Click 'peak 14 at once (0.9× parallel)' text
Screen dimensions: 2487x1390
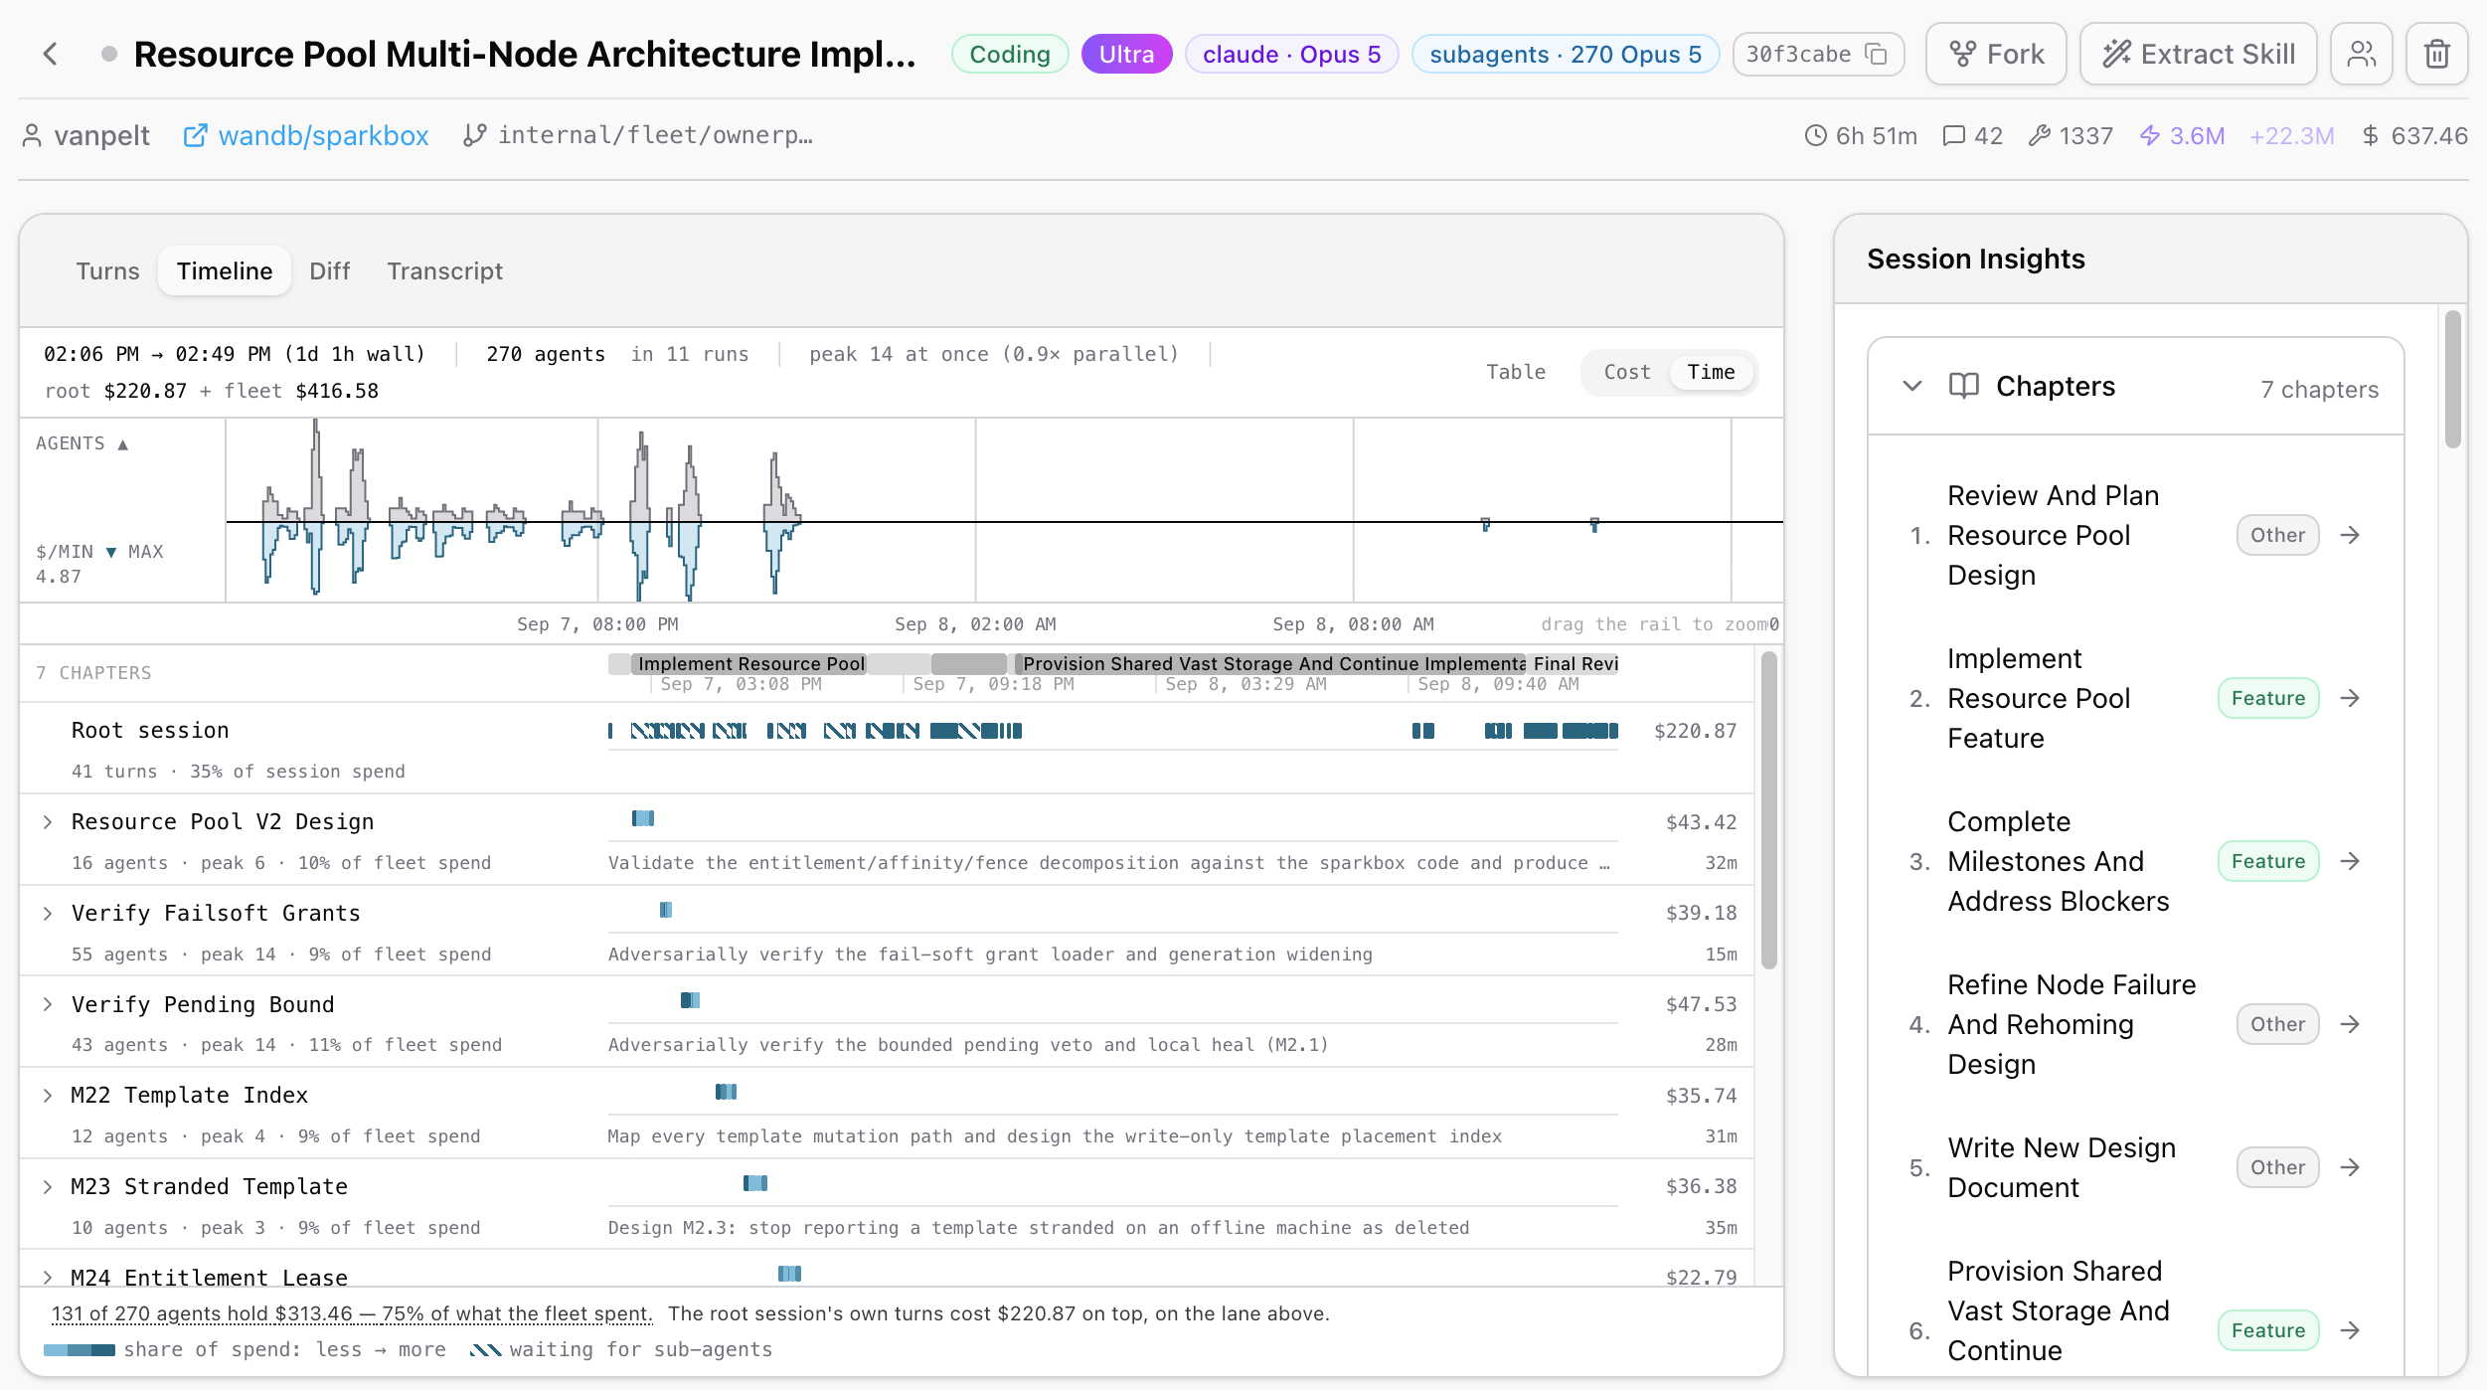click(993, 354)
